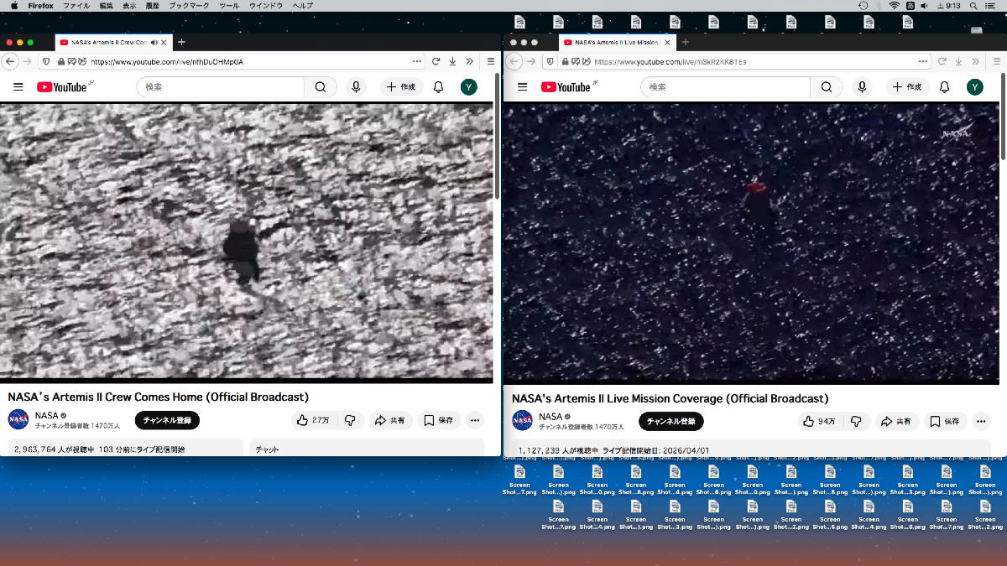The width and height of the screenshot is (1007, 566).
Task: Open Firefox hamburger menu in right window
Action: [x=998, y=61]
